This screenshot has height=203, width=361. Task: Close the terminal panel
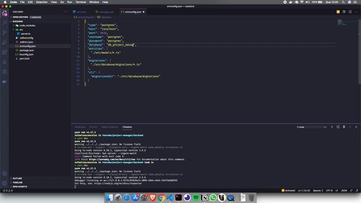click(x=356, y=127)
